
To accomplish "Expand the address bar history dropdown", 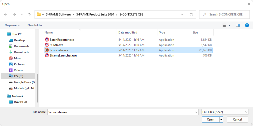I will [182, 14].
